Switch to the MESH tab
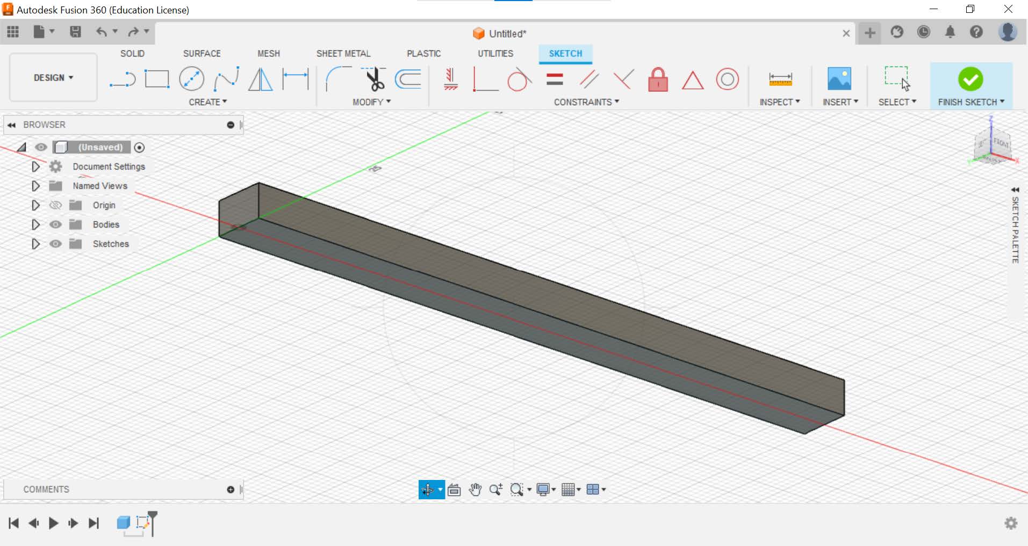Image resolution: width=1028 pixels, height=546 pixels. [x=269, y=54]
